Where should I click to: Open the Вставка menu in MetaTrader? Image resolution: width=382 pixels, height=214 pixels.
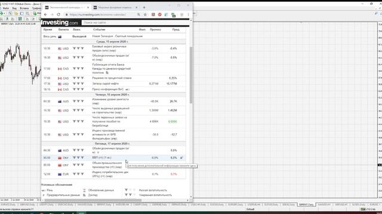[24, 8]
